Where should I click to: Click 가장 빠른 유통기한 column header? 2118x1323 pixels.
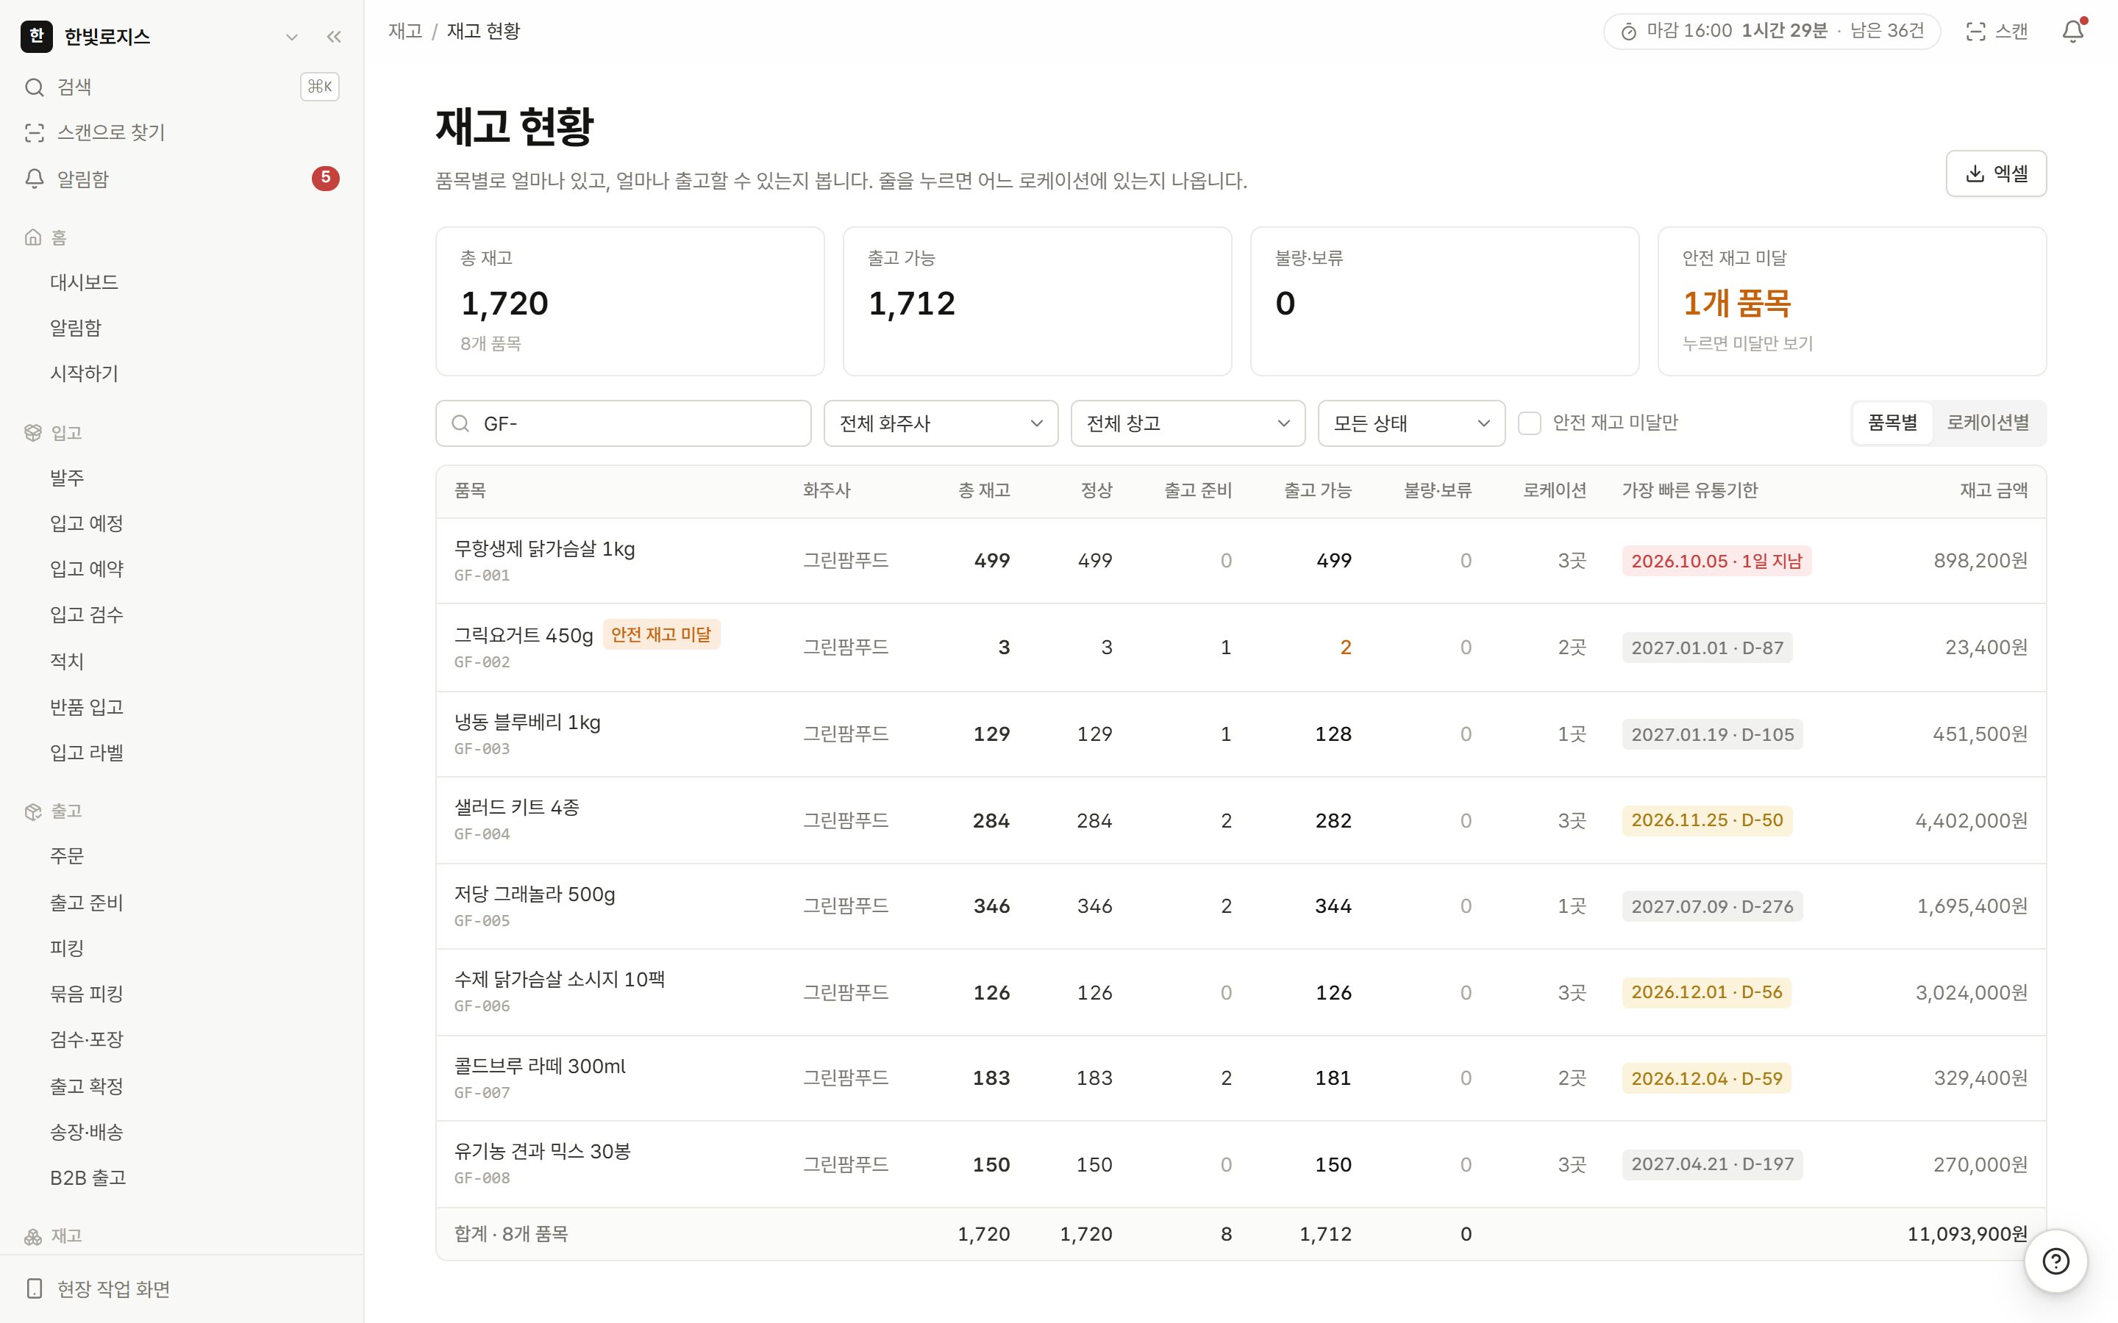[1689, 490]
